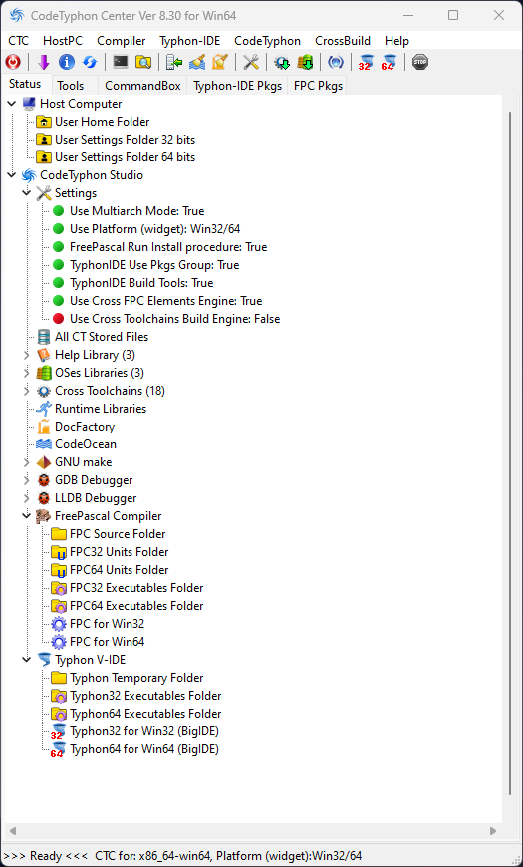Click the horizontal scrollbar right arrow
The height and width of the screenshot is (867, 523).
tap(493, 831)
